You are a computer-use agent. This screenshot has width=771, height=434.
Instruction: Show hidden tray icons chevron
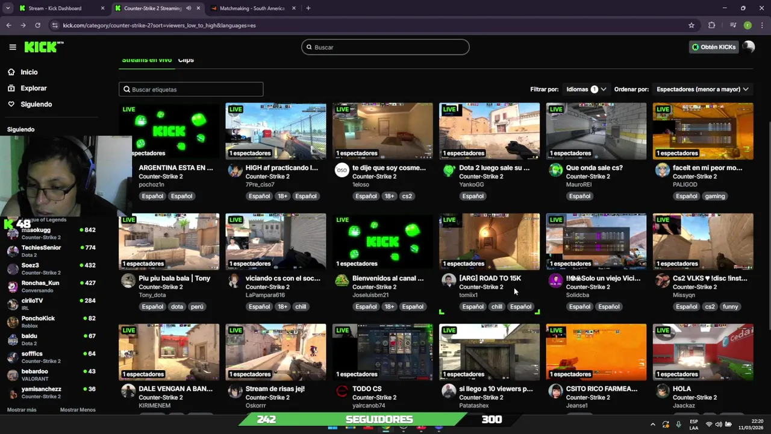click(652, 424)
